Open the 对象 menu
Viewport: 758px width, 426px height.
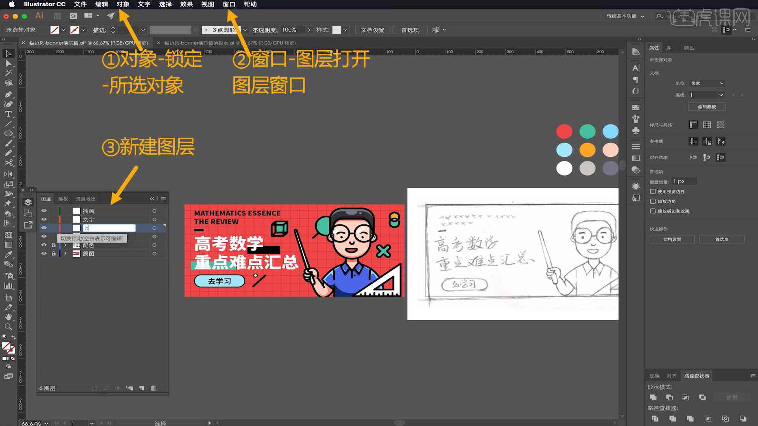(x=124, y=4)
